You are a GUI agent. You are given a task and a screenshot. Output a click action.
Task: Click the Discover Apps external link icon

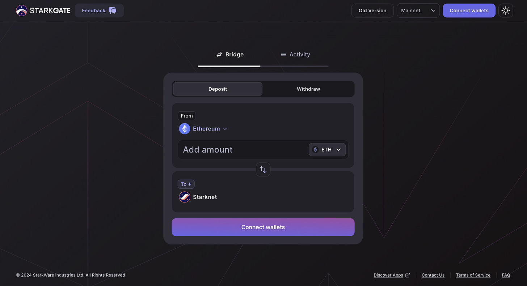tap(407, 275)
